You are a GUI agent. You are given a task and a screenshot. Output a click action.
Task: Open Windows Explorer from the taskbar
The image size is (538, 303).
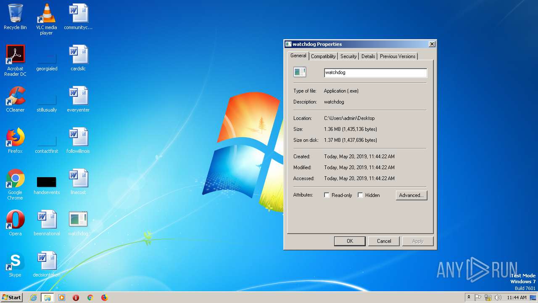click(47, 298)
